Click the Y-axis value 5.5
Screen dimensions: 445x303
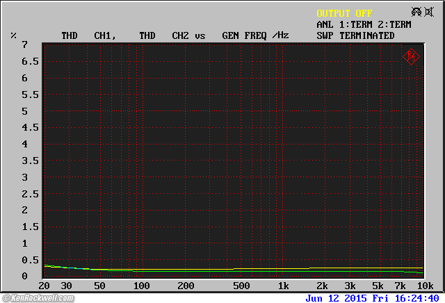point(30,95)
